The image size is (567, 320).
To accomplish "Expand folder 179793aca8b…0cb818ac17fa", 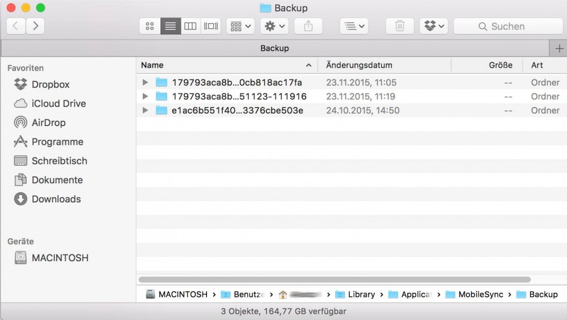I will 145,83.
